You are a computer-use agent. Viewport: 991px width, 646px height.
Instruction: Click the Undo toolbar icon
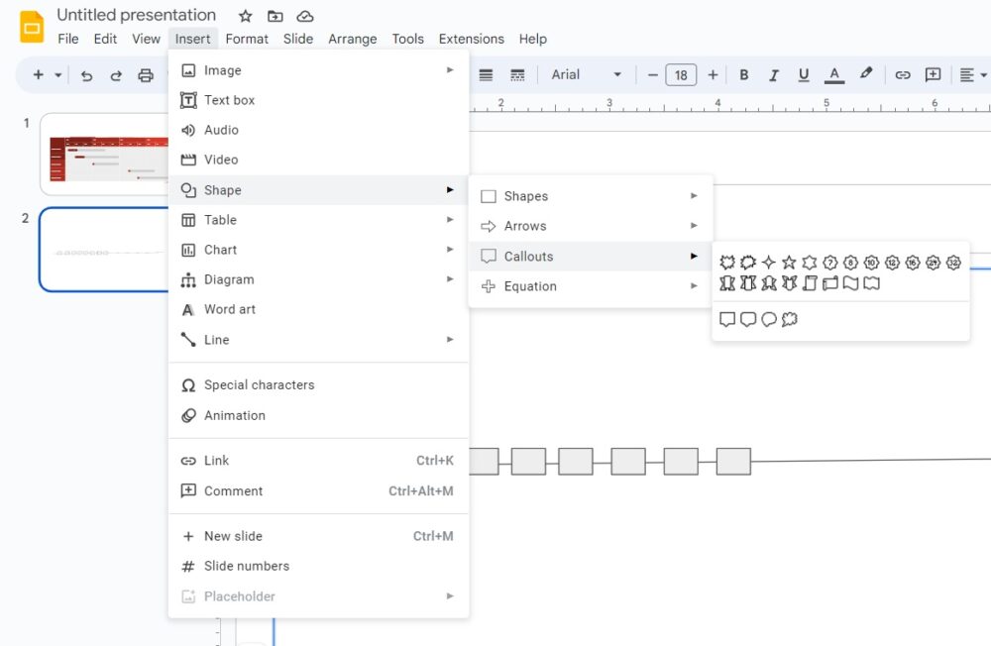pos(86,75)
